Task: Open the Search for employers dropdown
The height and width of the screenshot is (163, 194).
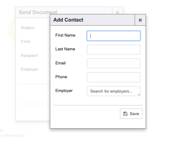Action: click(114, 91)
